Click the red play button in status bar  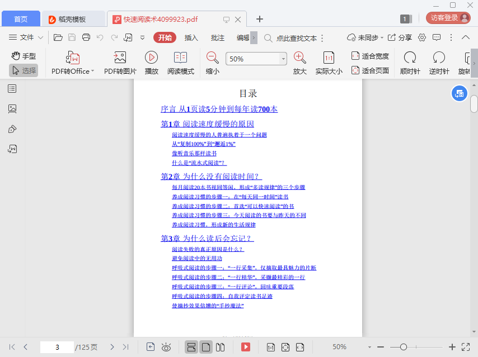pyautogui.click(x=246, y=347)
